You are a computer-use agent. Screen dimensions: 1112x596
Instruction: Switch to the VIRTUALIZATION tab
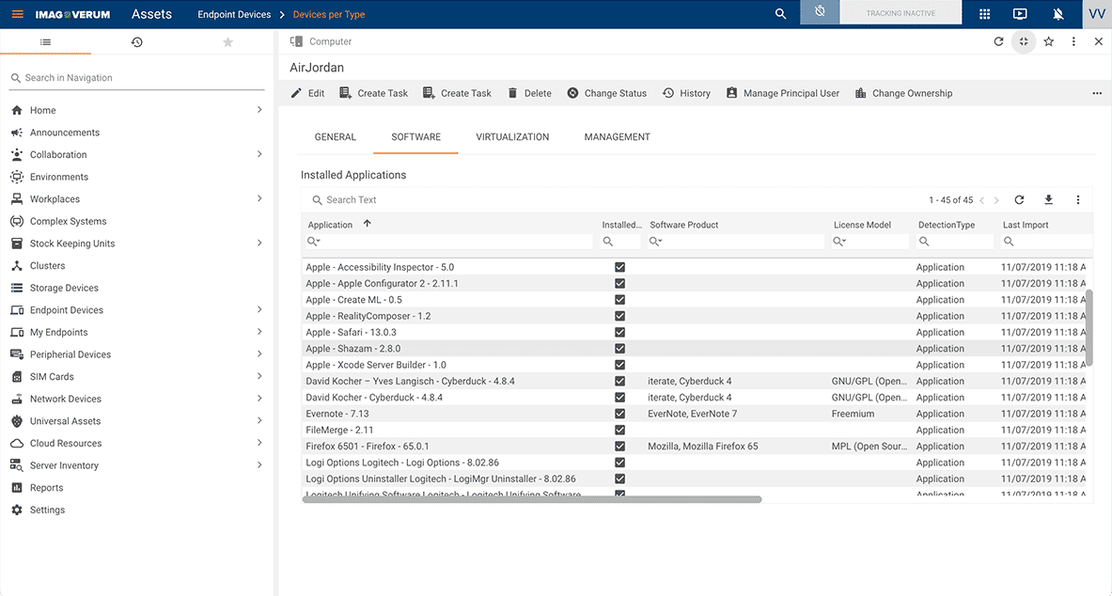[512, 136]
